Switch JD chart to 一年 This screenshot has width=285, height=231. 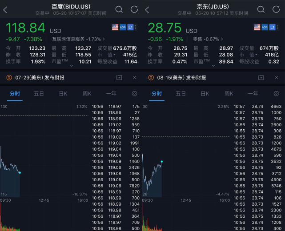[253, 94]
